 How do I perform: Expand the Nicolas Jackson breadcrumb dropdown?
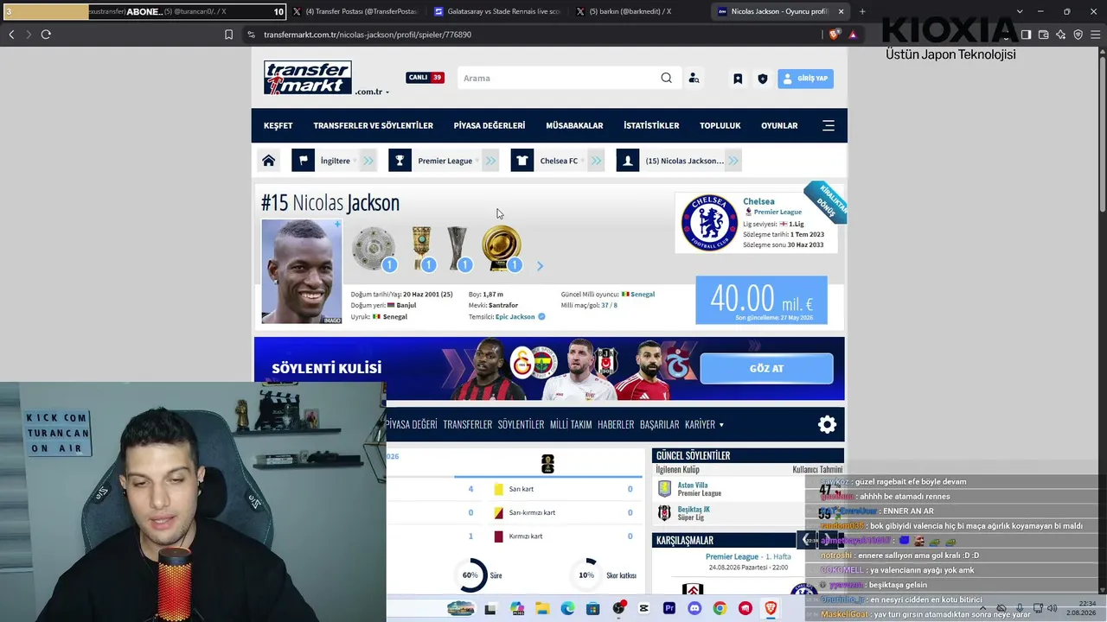click(x=733, y=161)
